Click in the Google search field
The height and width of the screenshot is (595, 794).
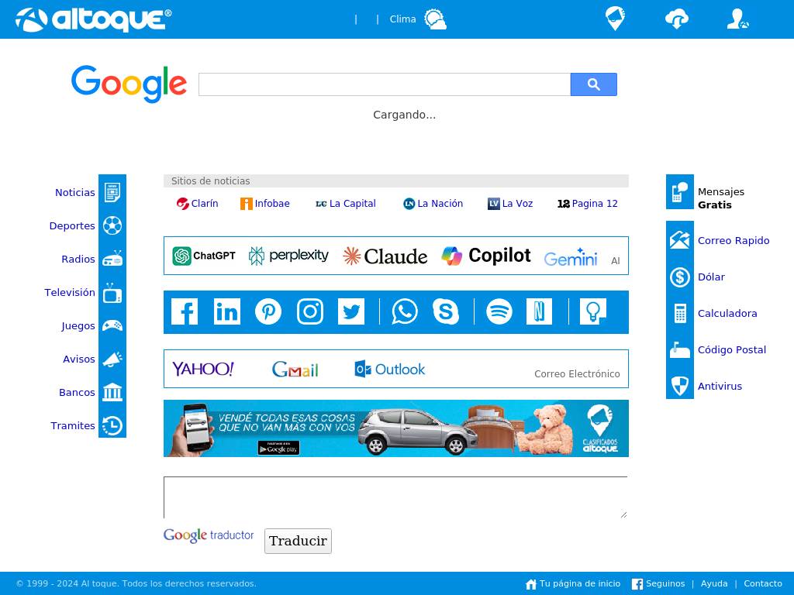pos(385,84)
